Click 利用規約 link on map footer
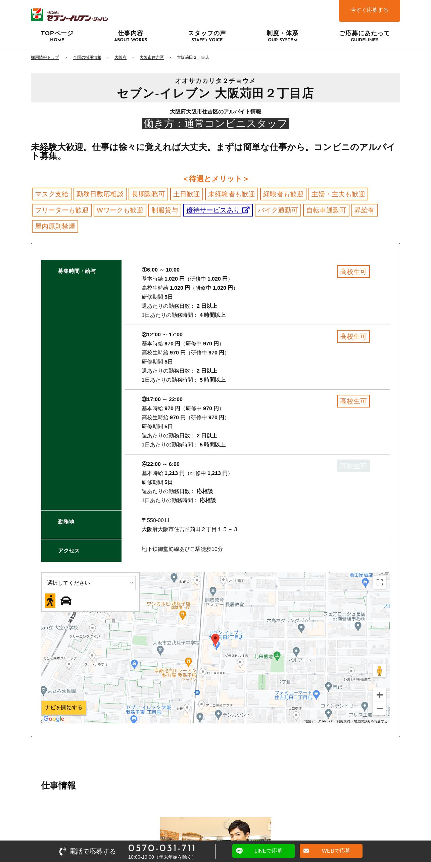The width and height of the screenshot is (431, 862). pos(343,721)
